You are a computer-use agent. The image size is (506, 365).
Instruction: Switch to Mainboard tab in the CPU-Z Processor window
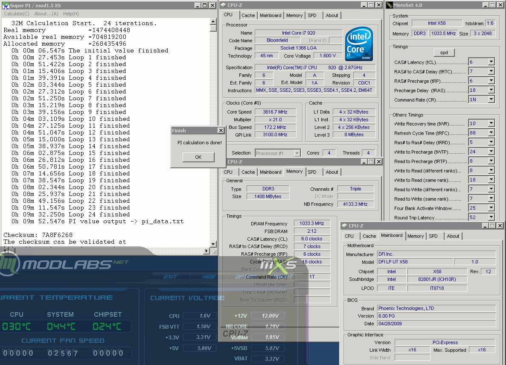(270, 15)
